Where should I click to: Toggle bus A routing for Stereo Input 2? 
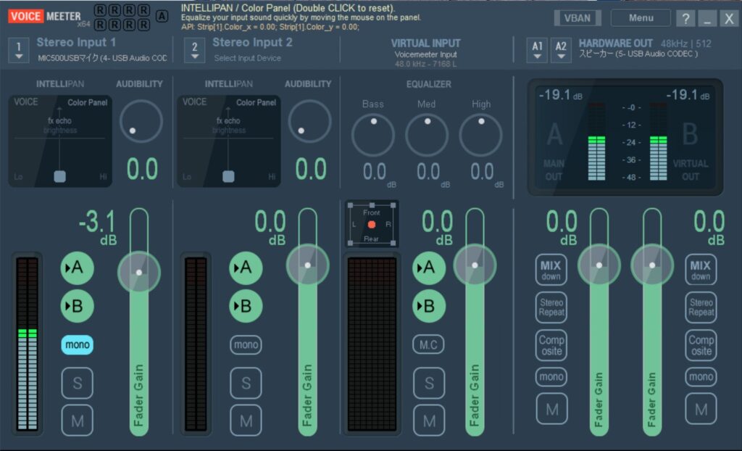coord(246,268)
